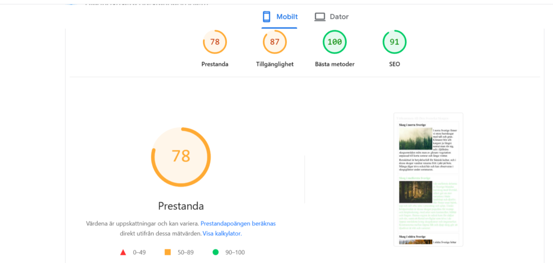Click the orange square legend icon

pyautogui.click(x=167, y=252)
